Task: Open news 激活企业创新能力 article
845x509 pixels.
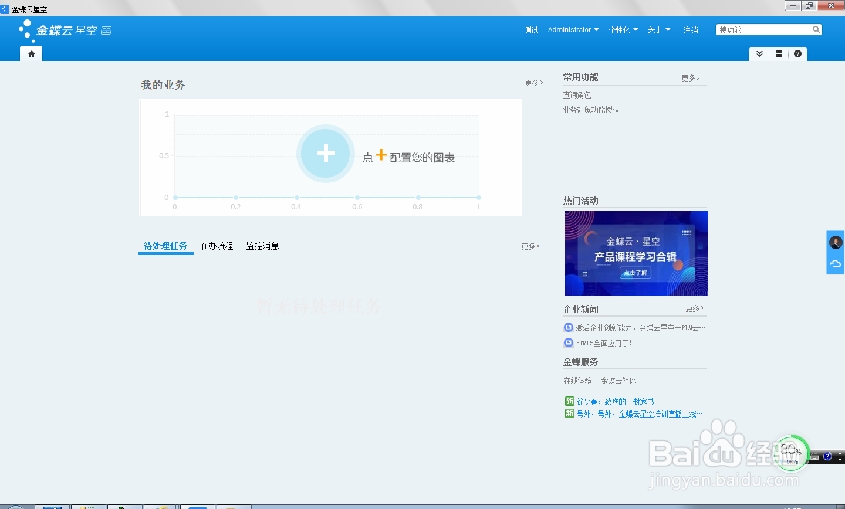Action: 641,328
